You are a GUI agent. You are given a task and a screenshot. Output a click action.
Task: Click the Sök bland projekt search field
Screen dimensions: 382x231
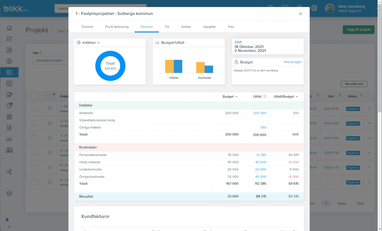(x=50, y=60)
